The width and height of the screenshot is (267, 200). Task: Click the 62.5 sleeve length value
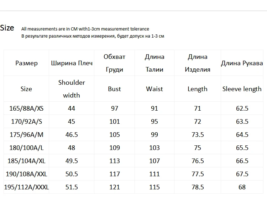coord(242,109)
